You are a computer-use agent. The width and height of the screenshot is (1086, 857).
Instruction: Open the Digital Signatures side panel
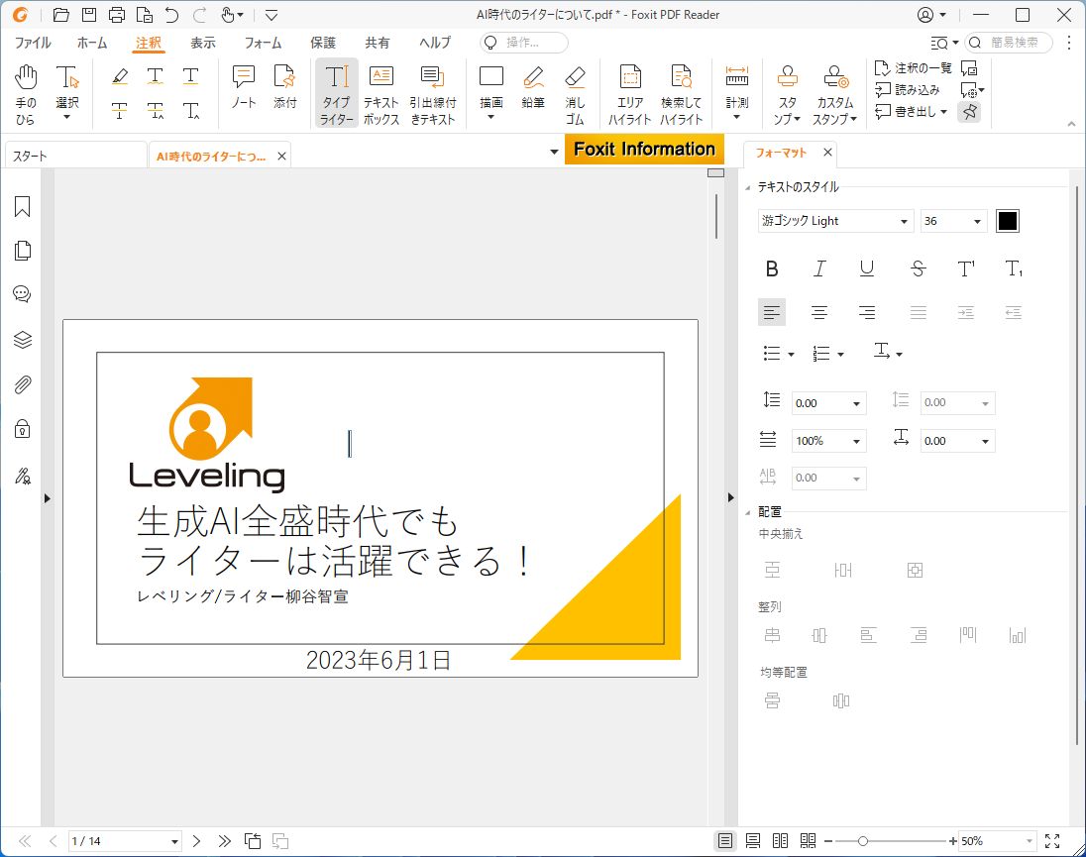coord(22,476)
